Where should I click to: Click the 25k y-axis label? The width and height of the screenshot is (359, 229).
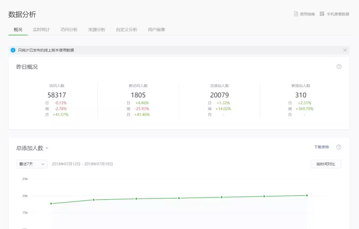click(x=25, y=179)
